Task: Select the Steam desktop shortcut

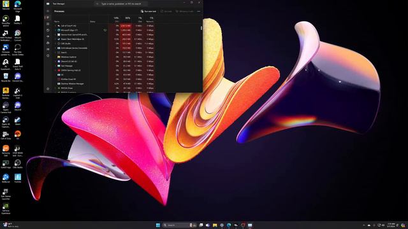Action: click(x=18, y=121)
